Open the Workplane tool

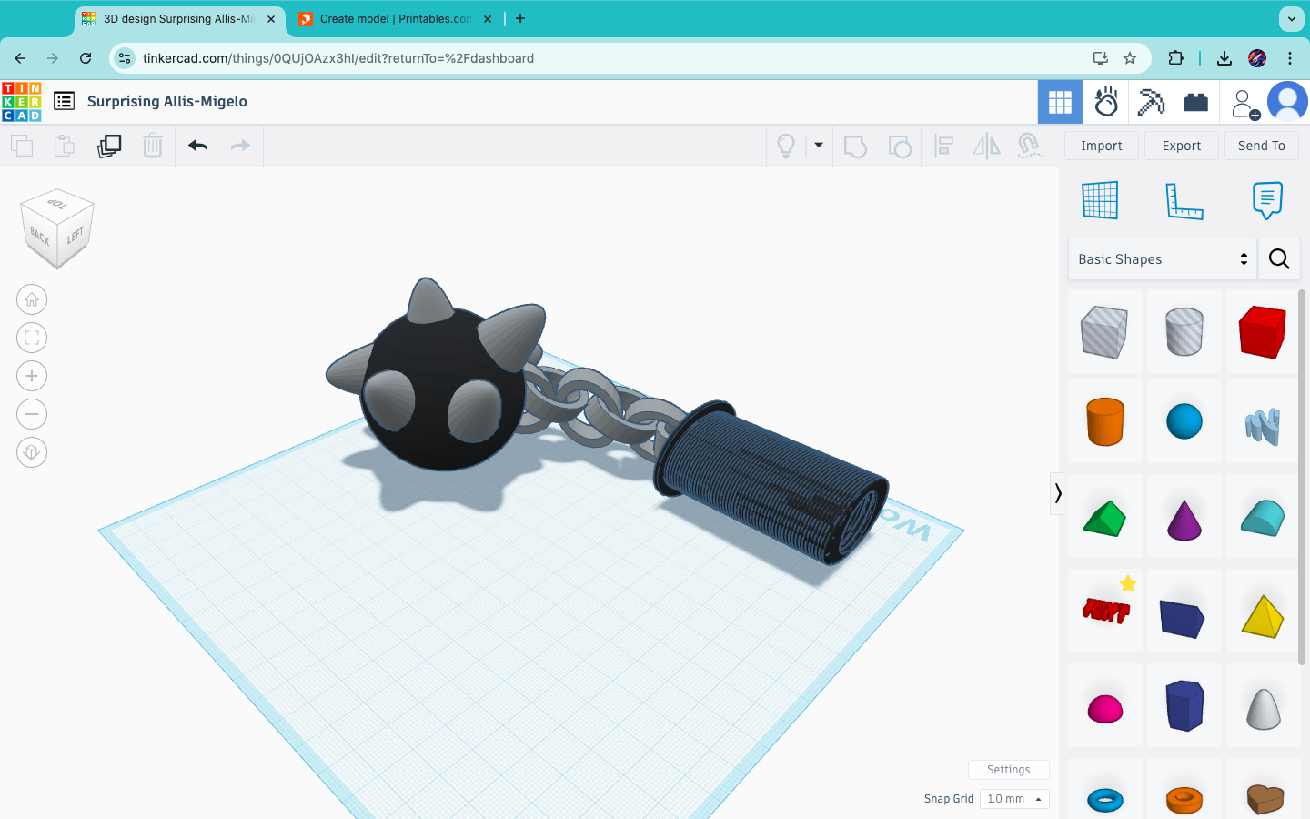tap(1100, 200)
